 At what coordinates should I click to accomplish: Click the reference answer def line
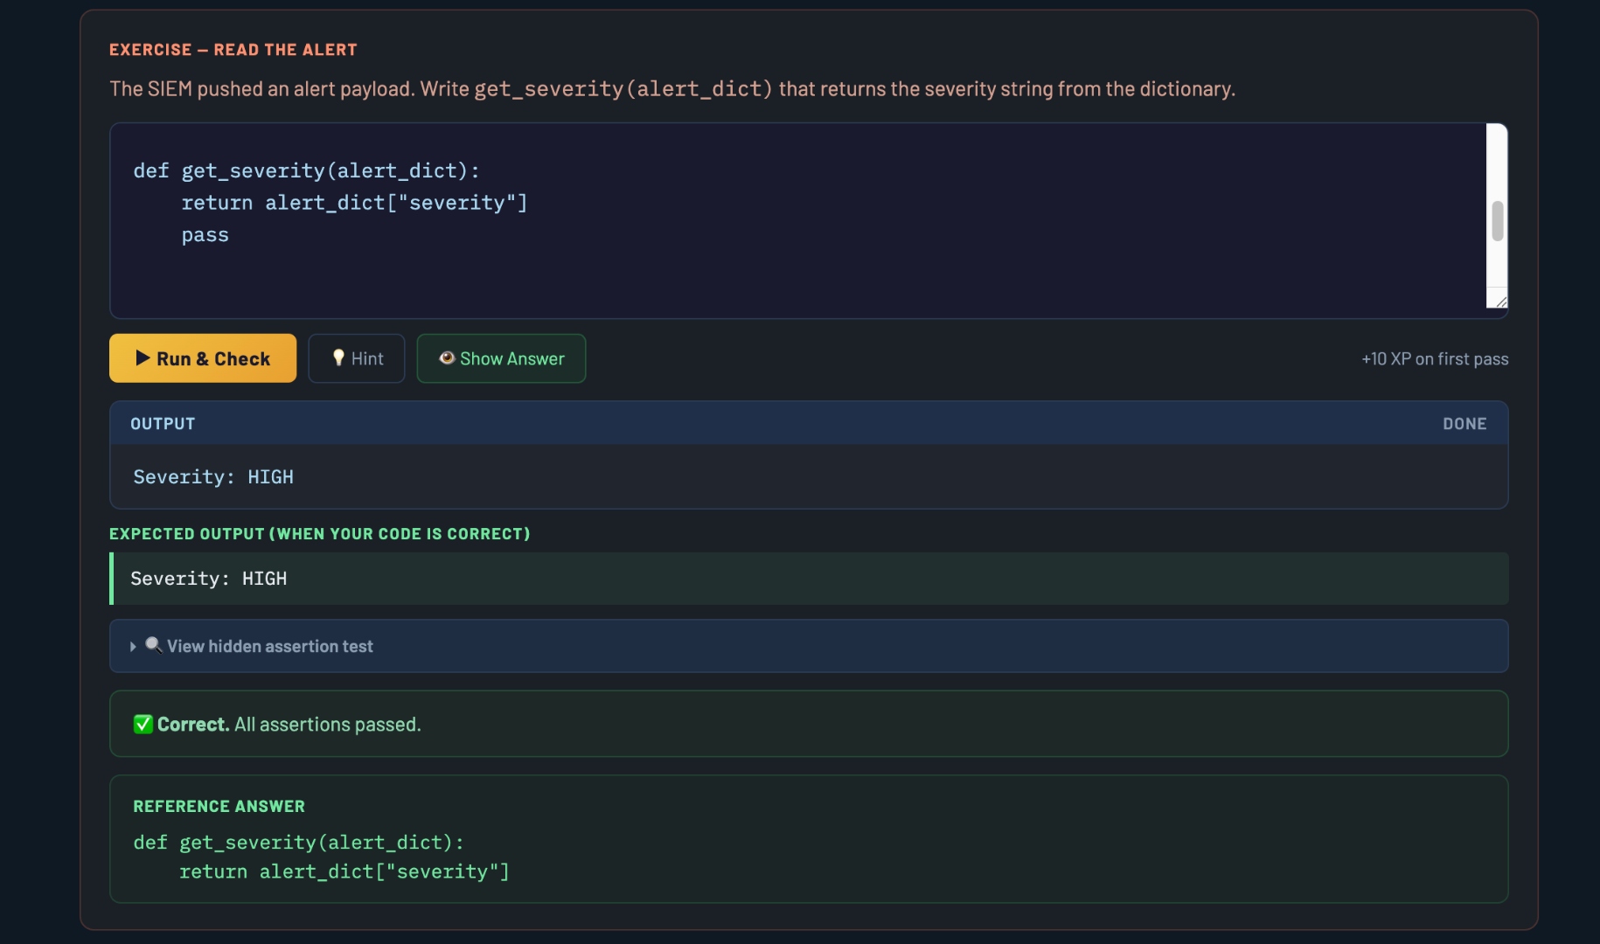(299, 843)
